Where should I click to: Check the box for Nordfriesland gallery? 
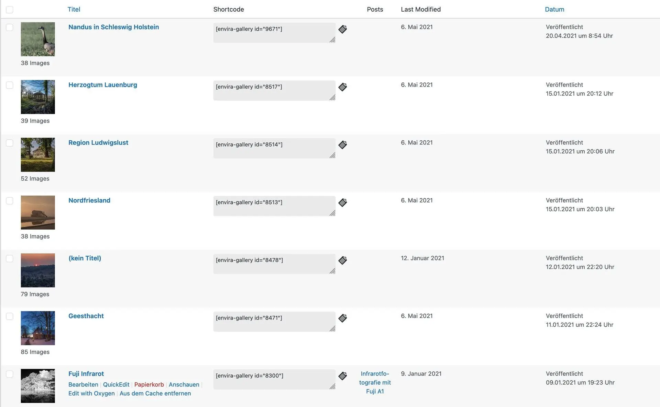[x=10, y=201]
